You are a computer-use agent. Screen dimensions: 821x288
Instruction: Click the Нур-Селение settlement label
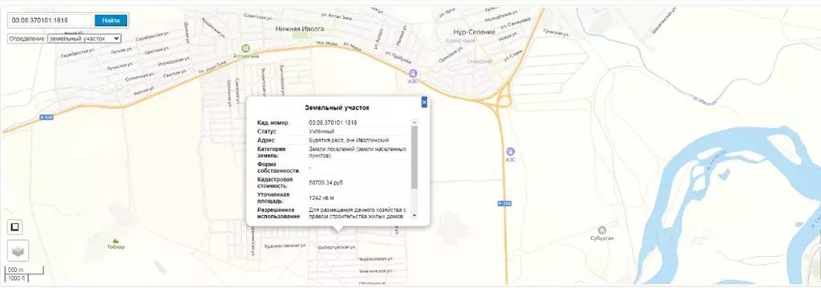[x=474, y=32]
